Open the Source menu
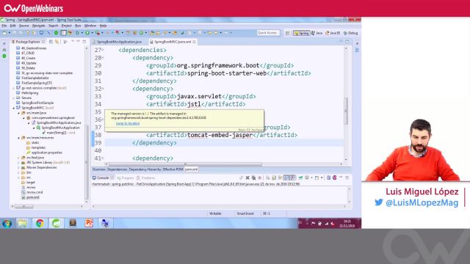 24,26
